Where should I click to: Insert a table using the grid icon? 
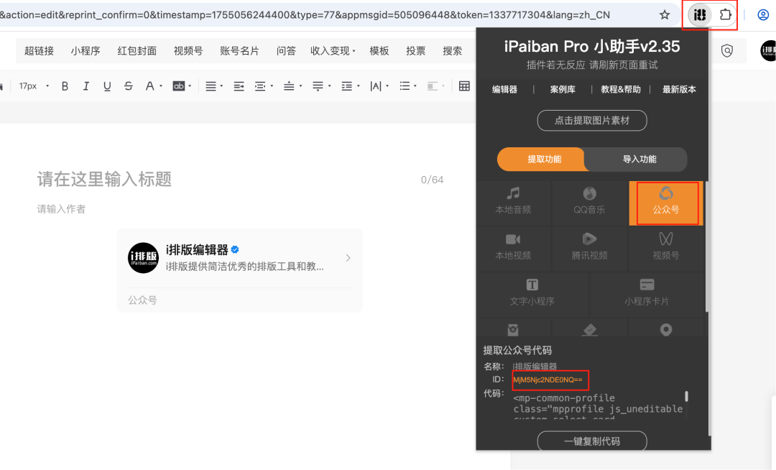[x=464, y=86]
